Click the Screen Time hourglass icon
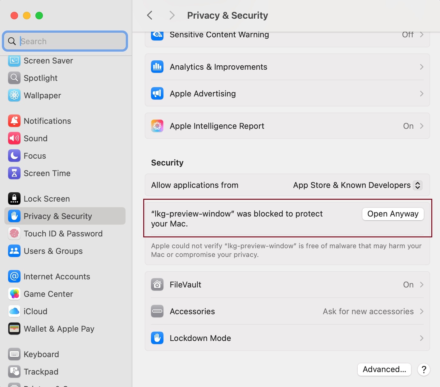The width and height of the screenshot is (440, 387). (14, 173)
